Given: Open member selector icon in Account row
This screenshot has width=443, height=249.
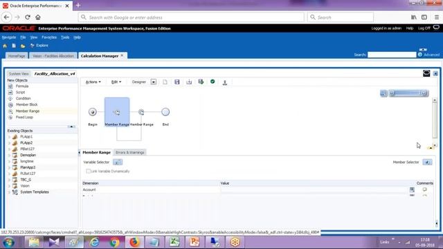Looking at the screenshot, I should 412,190.
